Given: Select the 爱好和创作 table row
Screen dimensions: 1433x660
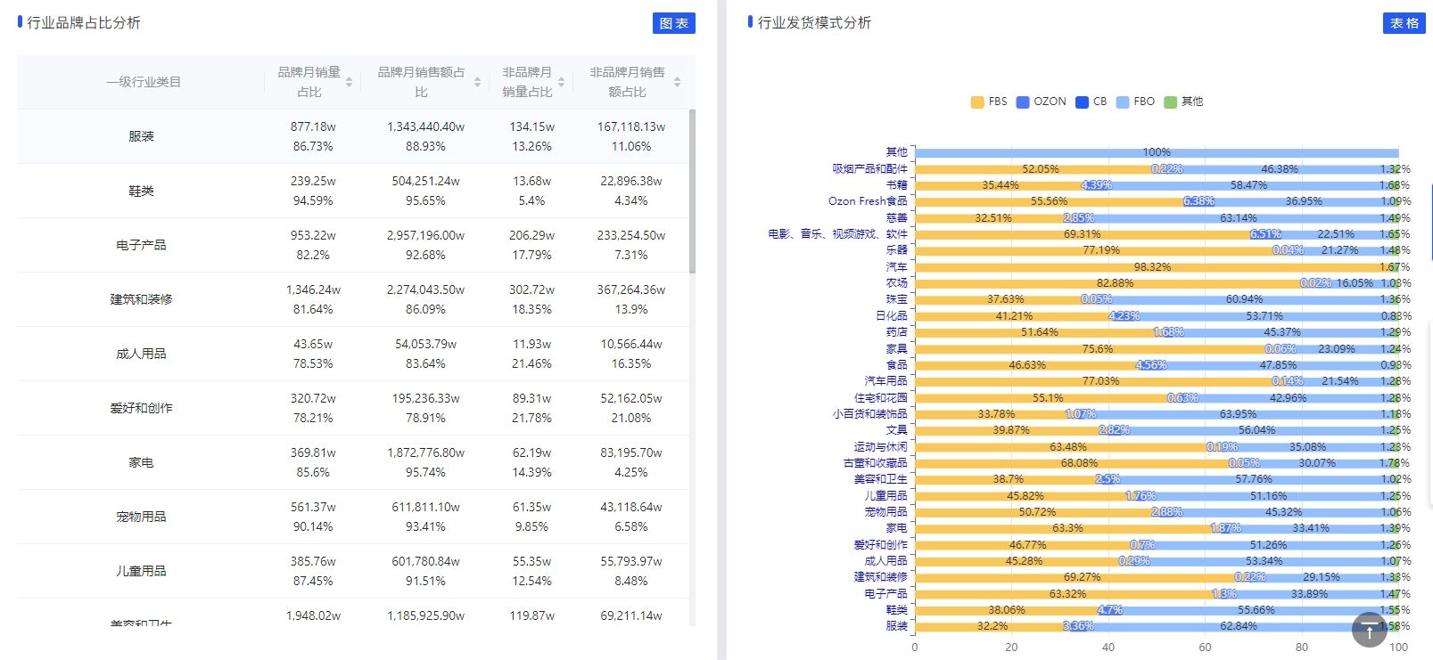Looking at the screenshot, I should pos(353,408).
